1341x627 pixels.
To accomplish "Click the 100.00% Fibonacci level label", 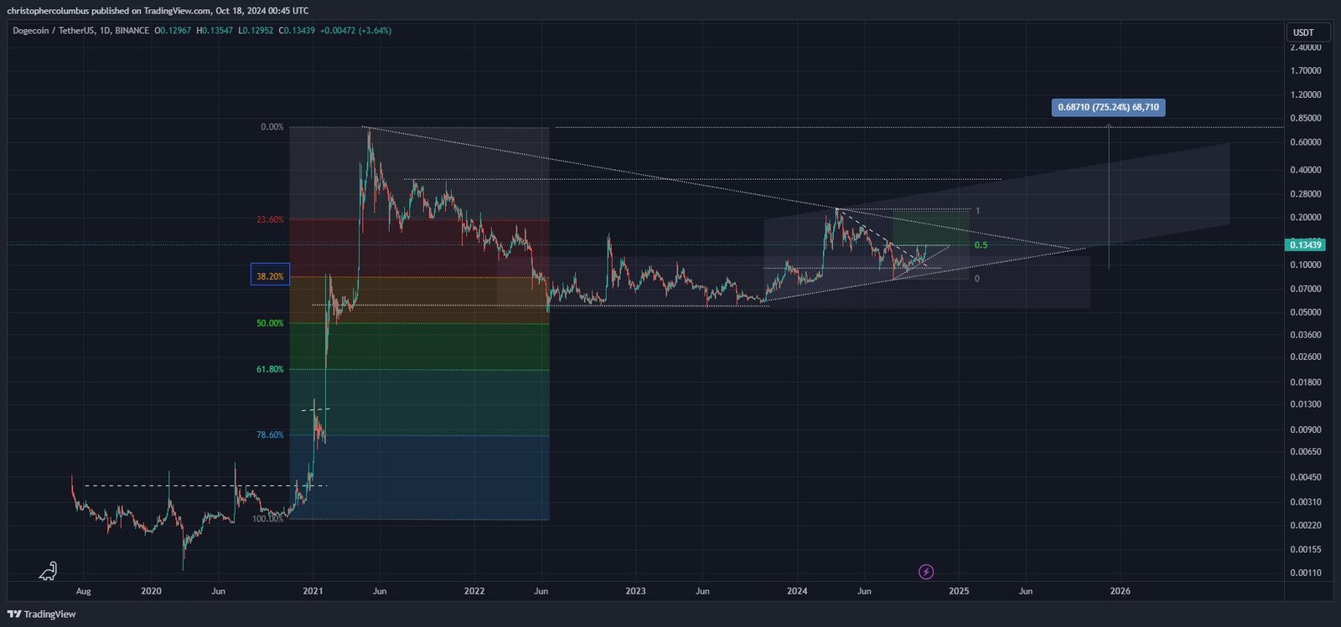I will pos(268,519).
